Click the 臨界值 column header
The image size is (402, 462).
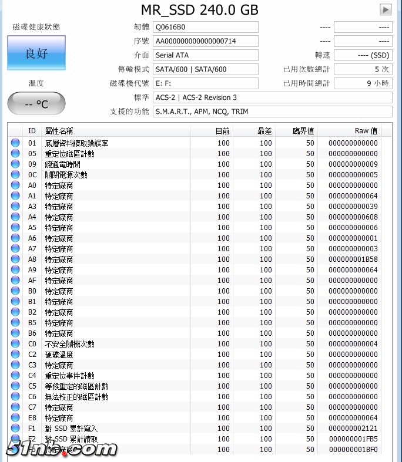click(x=303, y=131)
